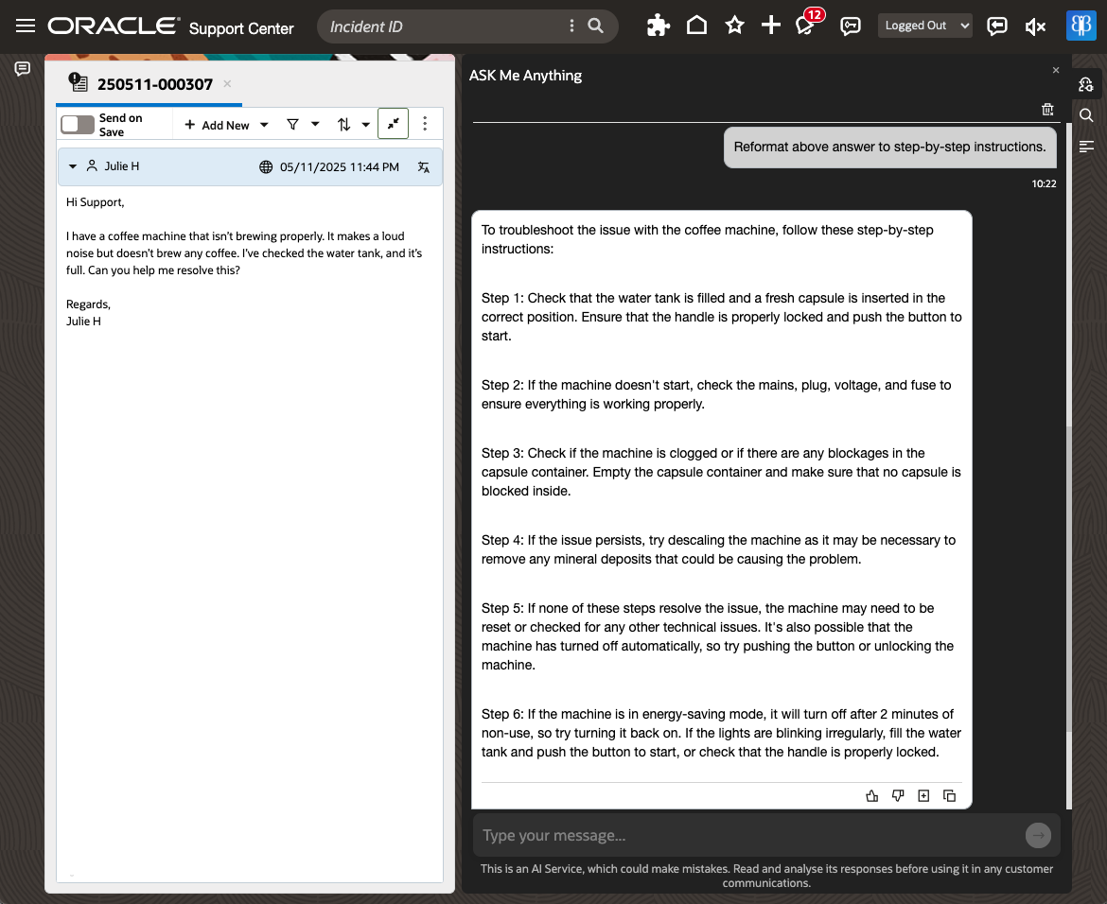The image size is (1107, 904).
Task: Send a message with the arrow button
Action: 1038,835
